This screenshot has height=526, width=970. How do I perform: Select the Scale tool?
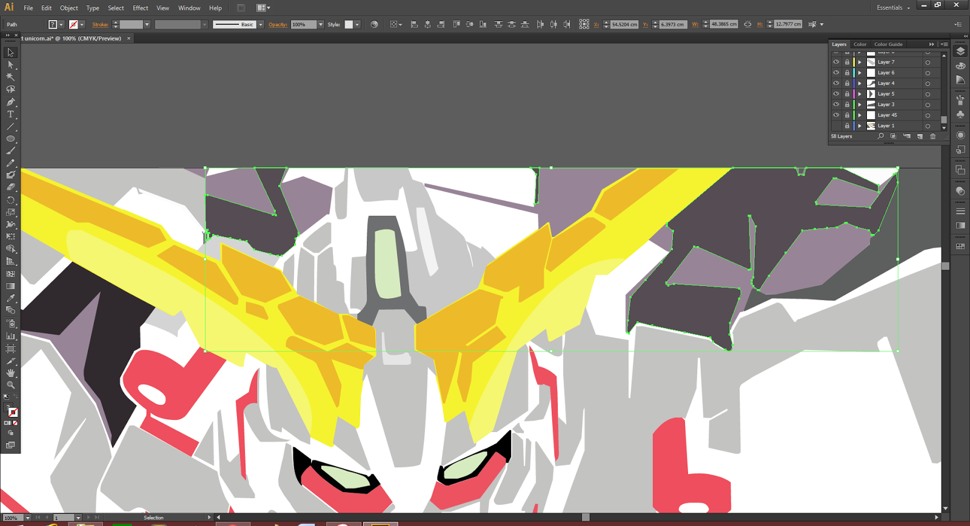(10, 212)
